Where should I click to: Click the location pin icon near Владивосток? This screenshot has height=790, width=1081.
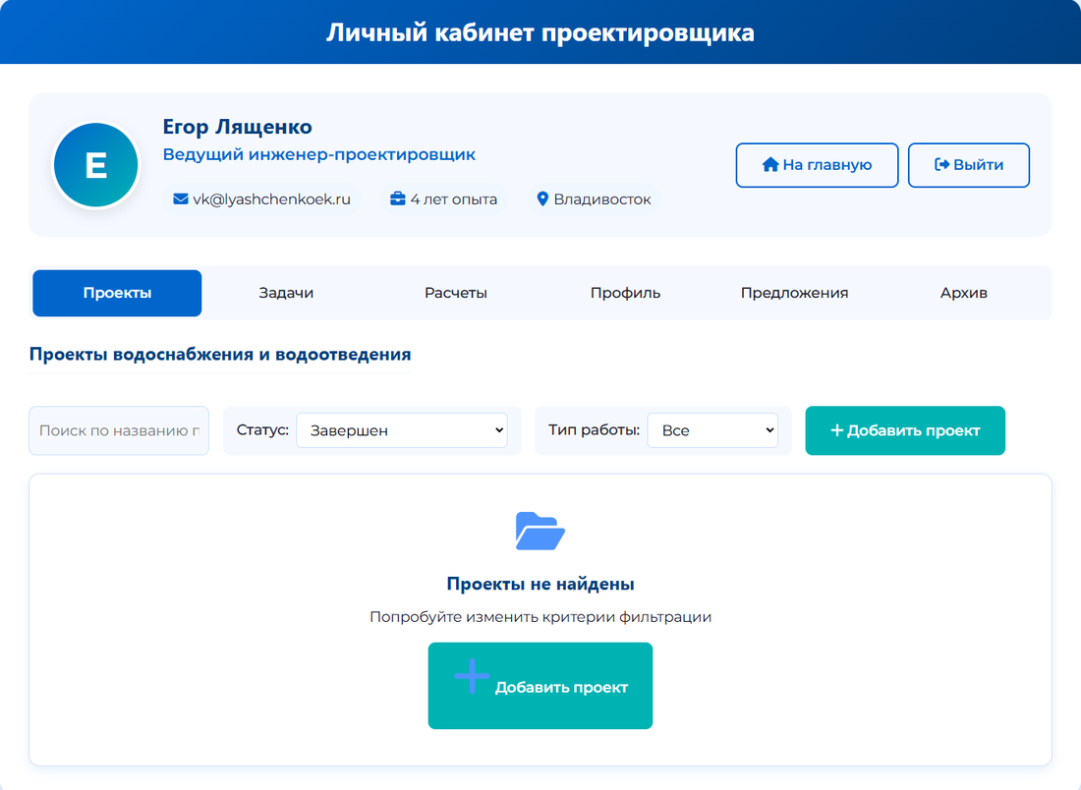541,199
